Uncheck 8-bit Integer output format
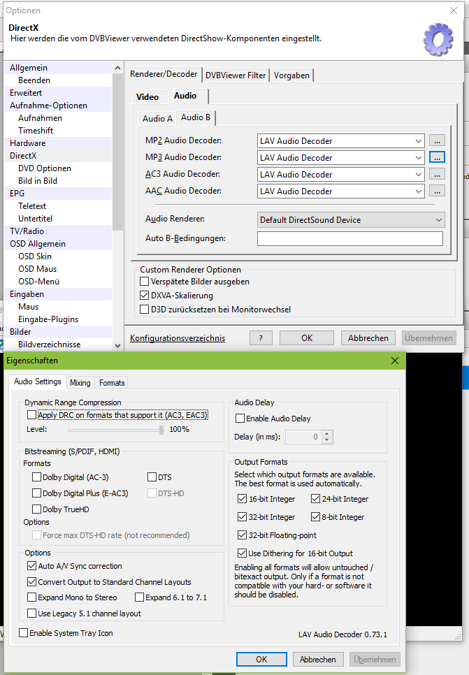This screenshot has height=675, width=469. [x=315, y=517]
